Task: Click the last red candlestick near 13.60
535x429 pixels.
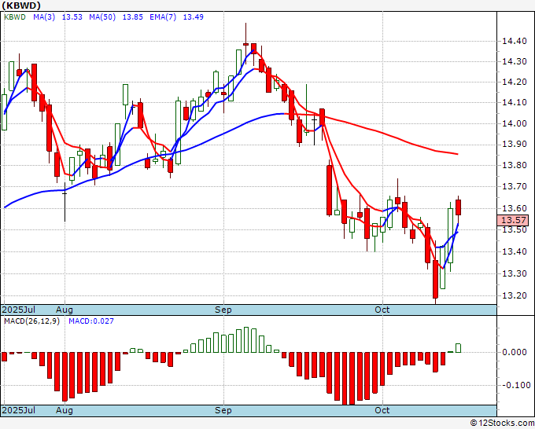Action: (x=458, y=207)
